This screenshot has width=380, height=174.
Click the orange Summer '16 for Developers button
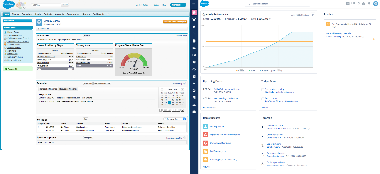(175, 21)
